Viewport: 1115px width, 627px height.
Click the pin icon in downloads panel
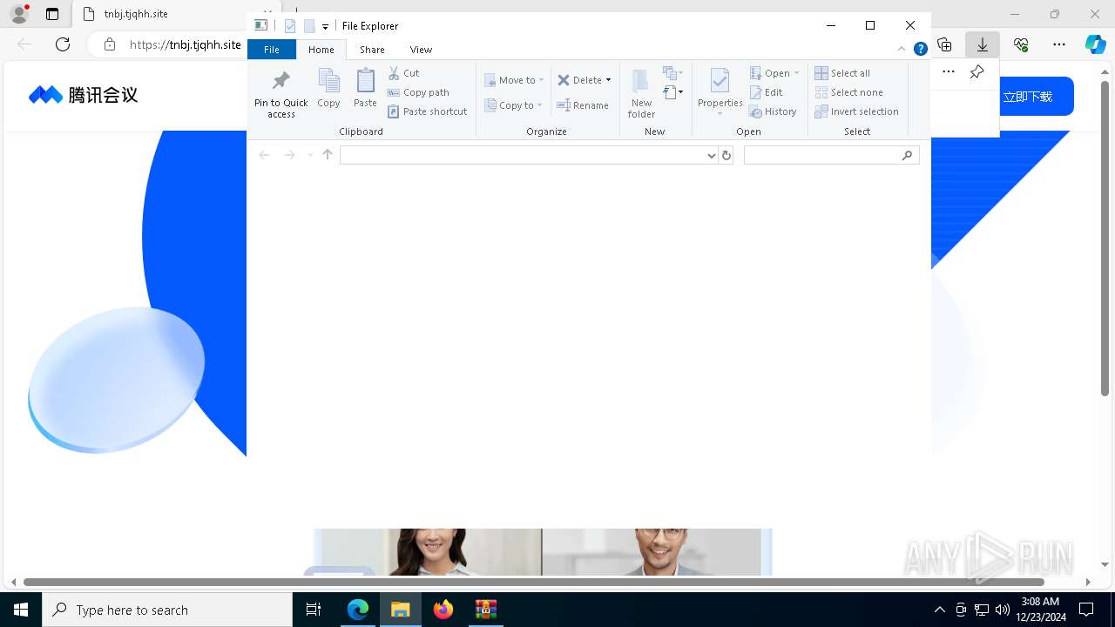[976, 71]
